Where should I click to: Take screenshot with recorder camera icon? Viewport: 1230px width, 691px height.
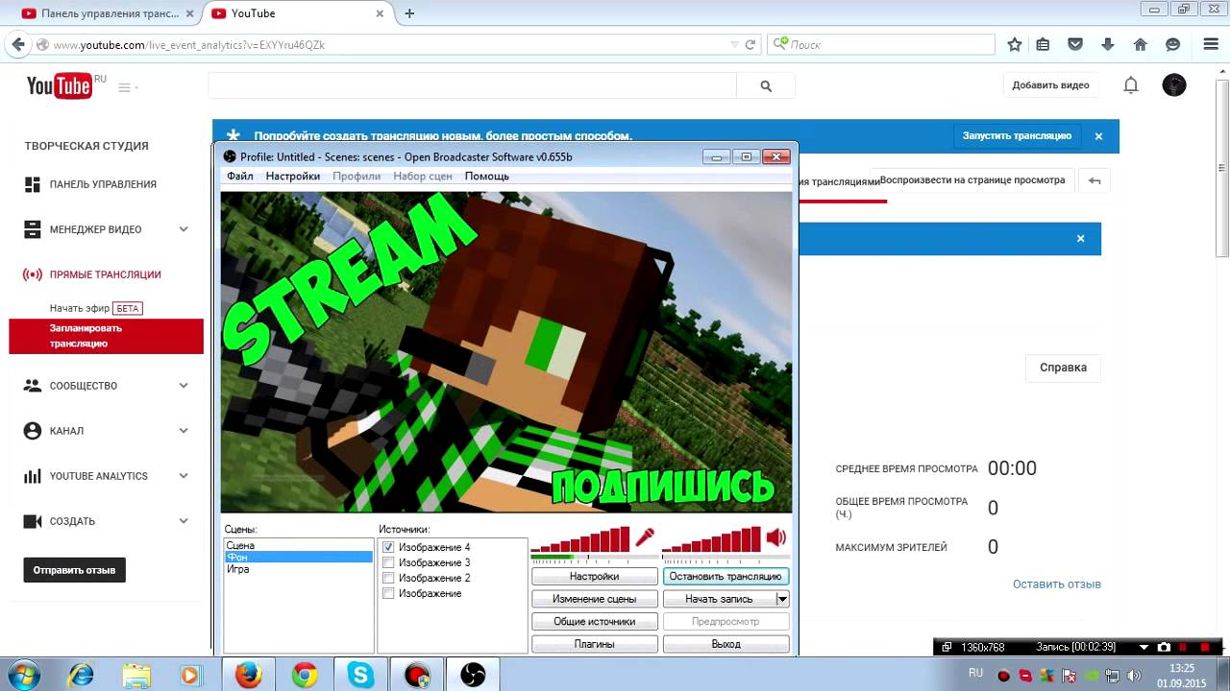tap(1164, 647)
